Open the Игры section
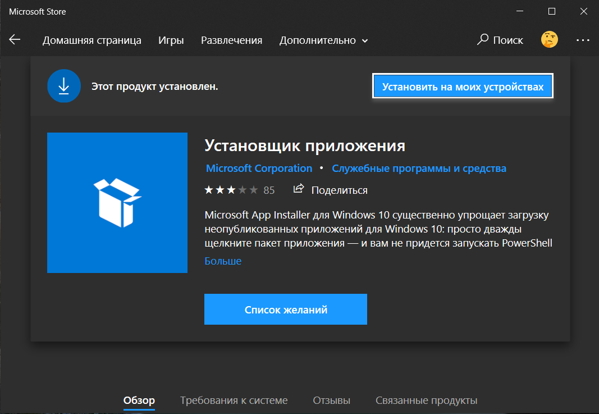 click(x=171, y=40)
